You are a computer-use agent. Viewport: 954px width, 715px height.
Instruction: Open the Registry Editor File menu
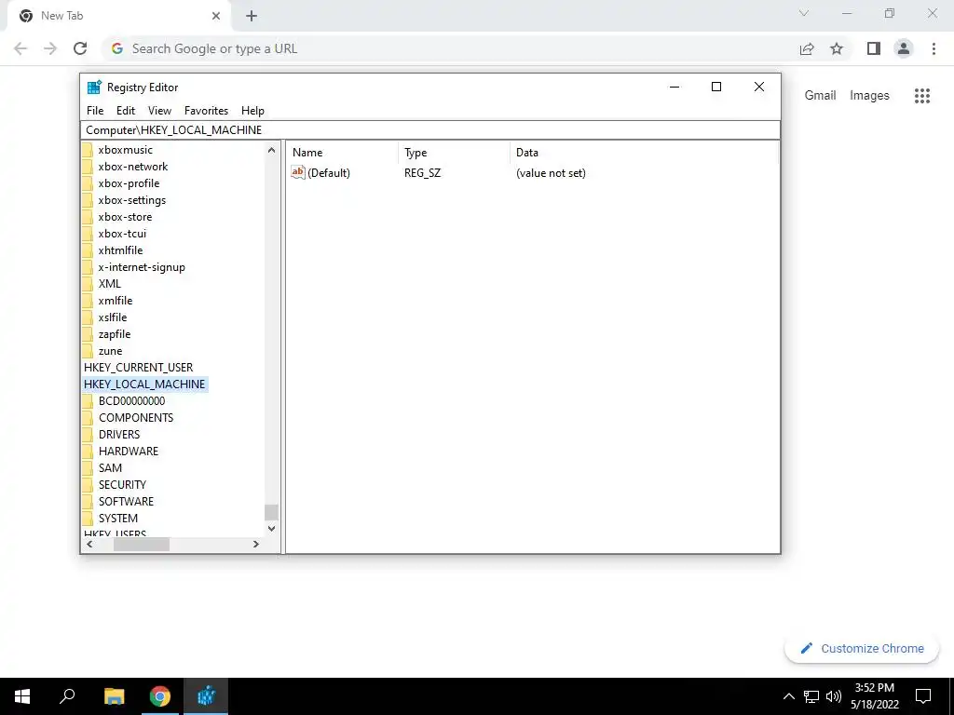95,111
